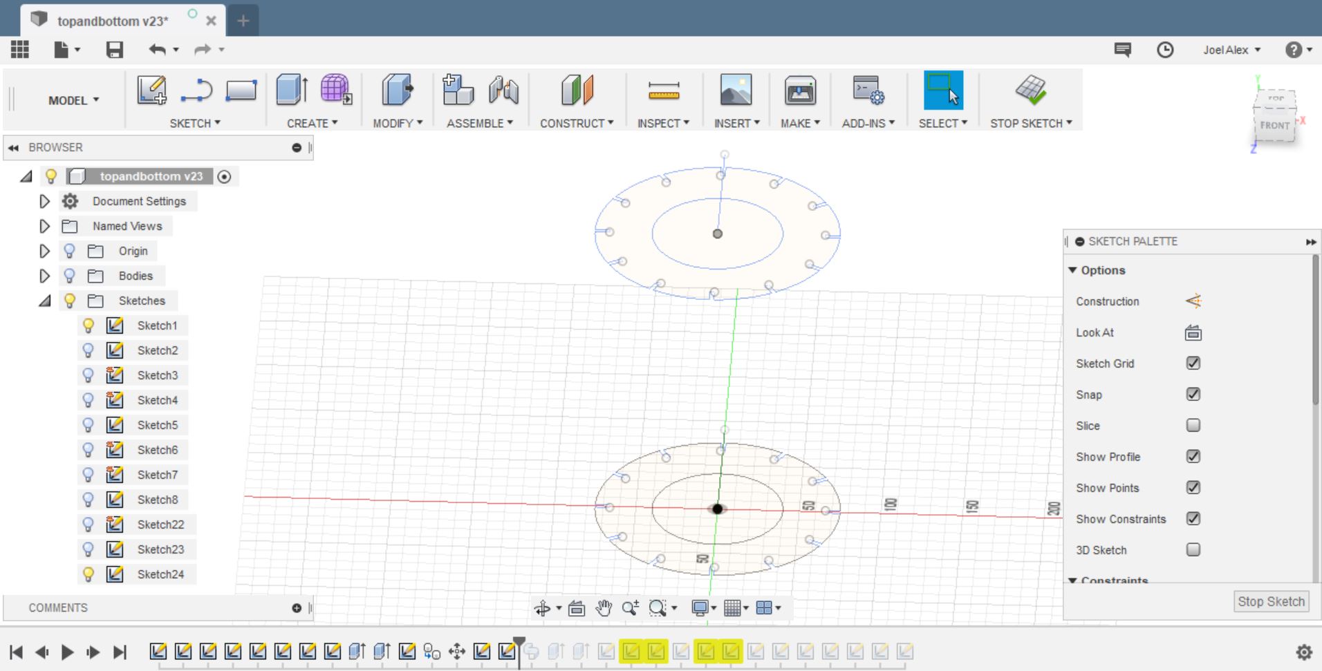Click the Create Form icon
Viewport: 1322px width, 671px height.
tap(336, 91)
